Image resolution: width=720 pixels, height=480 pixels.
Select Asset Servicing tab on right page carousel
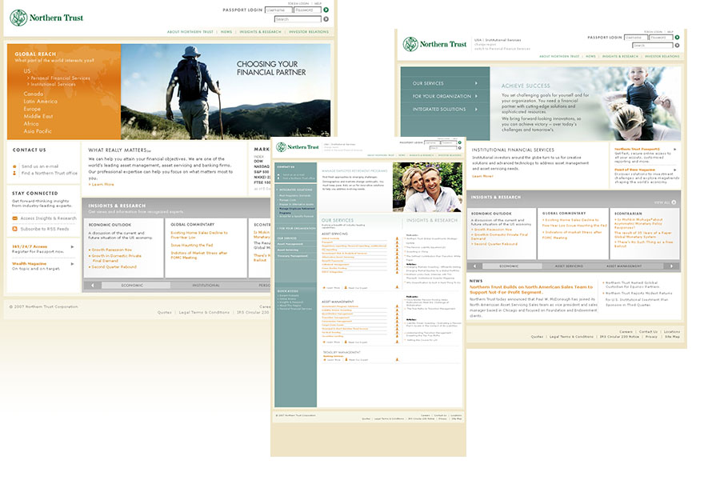pos(569,266)
